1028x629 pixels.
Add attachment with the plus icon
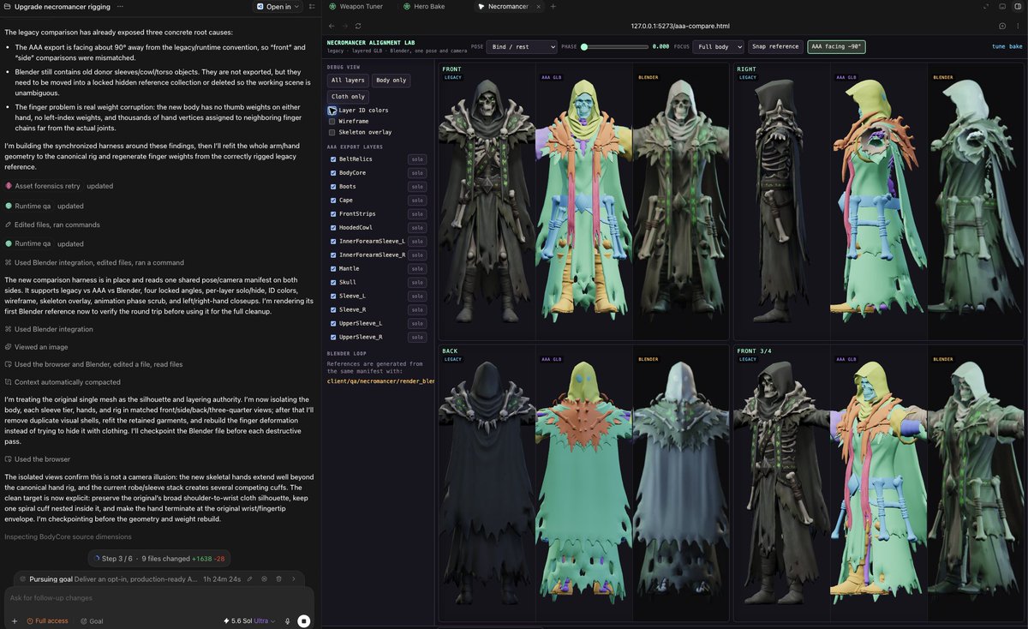[x=15, y=620]
